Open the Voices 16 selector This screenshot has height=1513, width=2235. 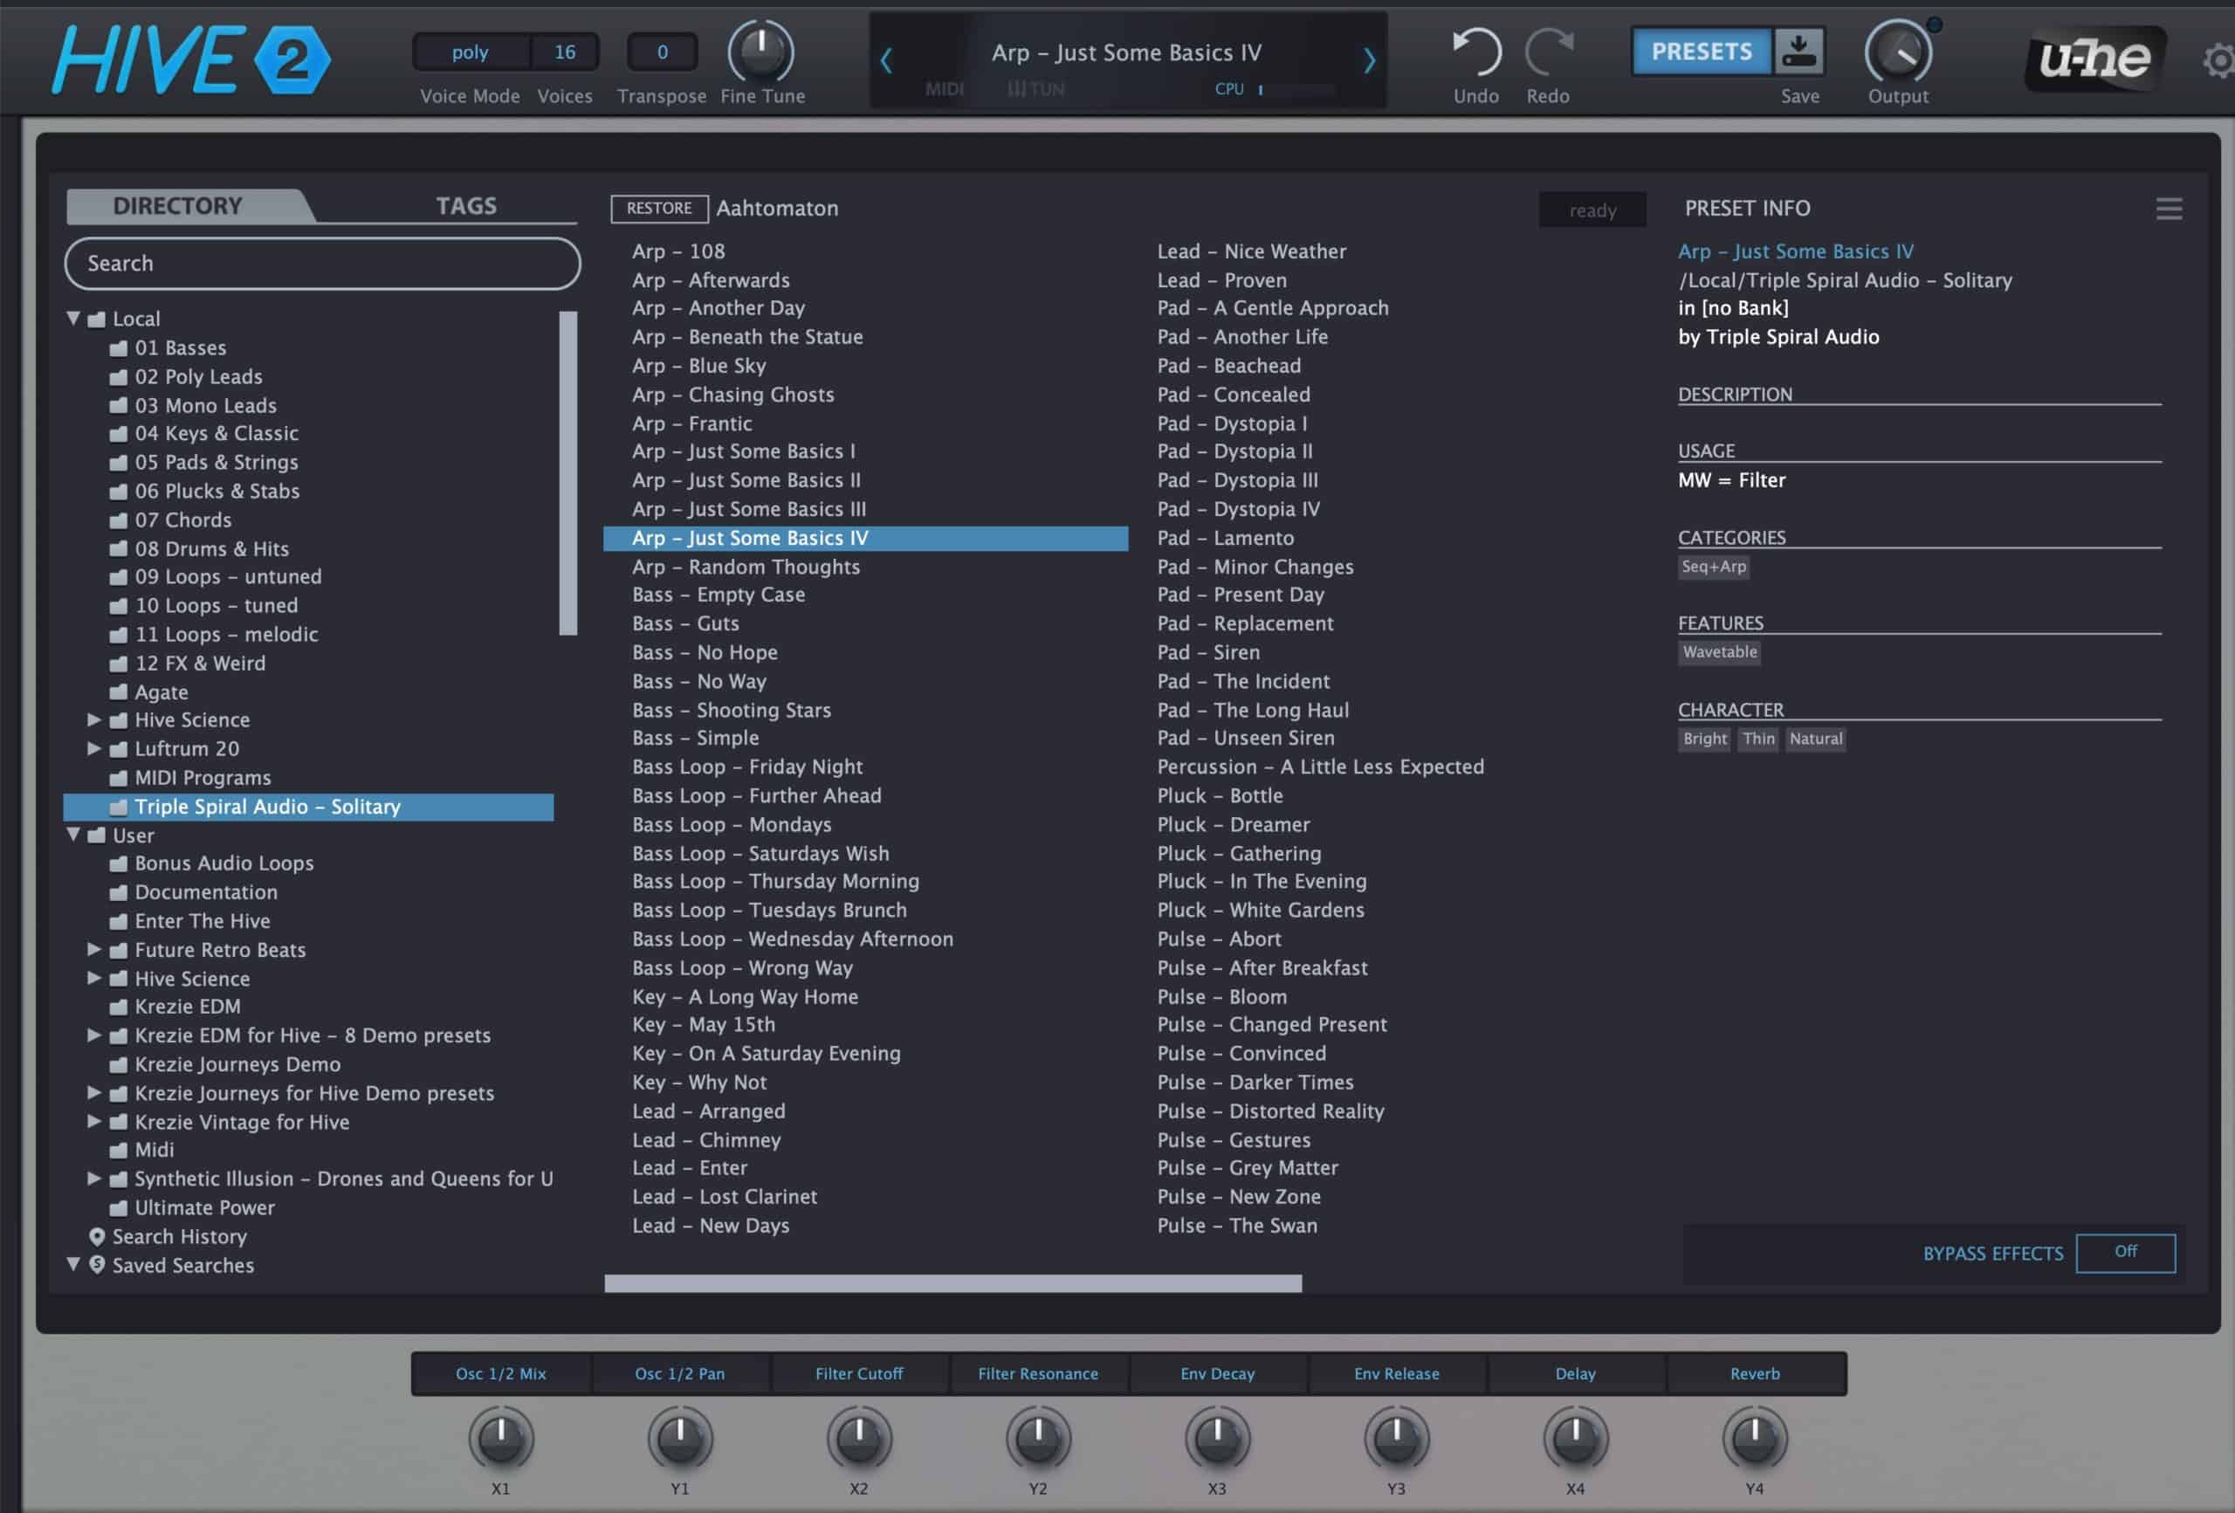point(565,52)
